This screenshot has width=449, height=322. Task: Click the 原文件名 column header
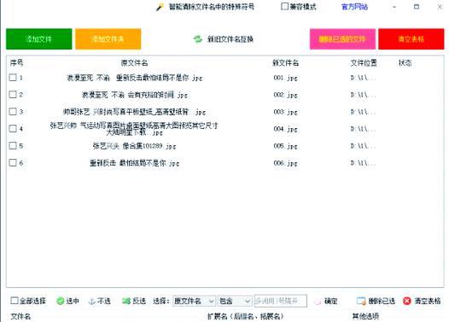point(134,62)
